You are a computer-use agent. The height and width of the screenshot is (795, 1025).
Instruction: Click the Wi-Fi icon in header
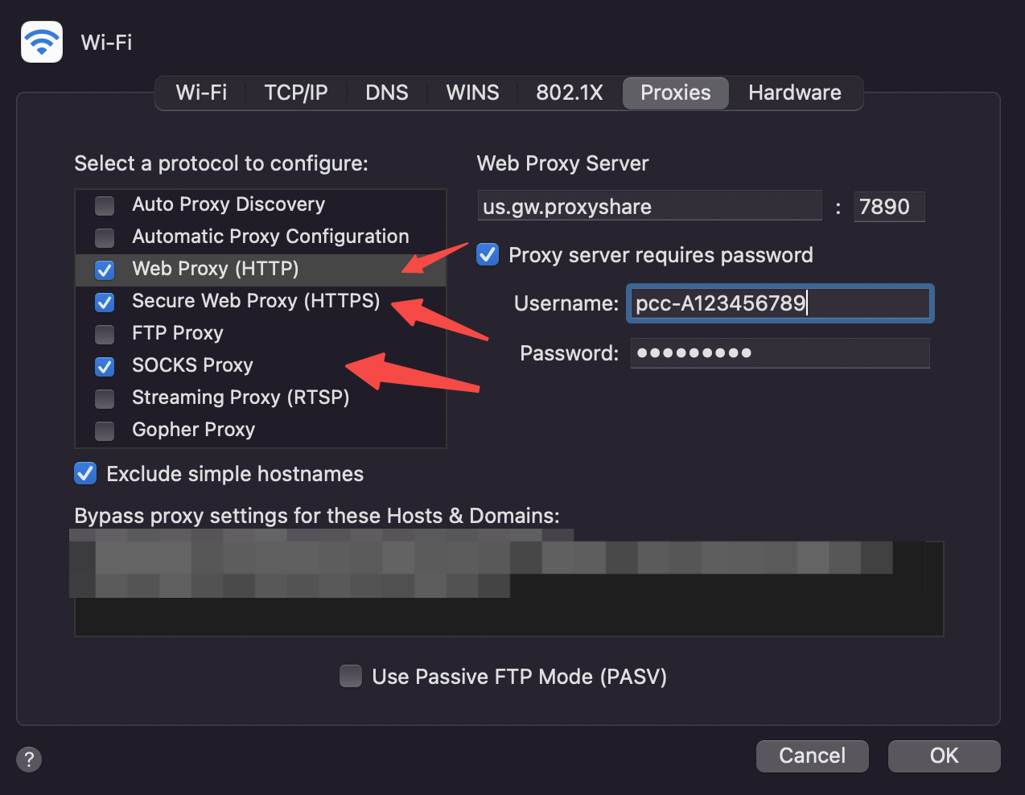(42, 42)
